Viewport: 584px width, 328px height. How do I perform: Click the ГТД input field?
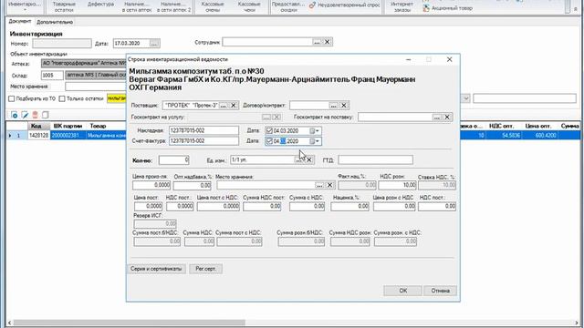[375, 160]
